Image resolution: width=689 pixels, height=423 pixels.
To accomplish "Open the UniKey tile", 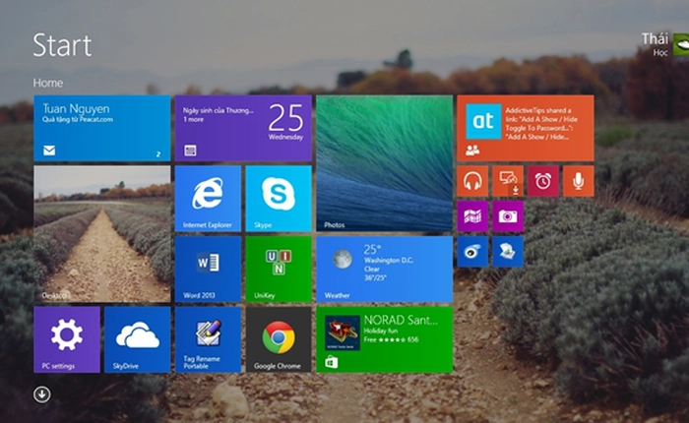I will point(279,270).
